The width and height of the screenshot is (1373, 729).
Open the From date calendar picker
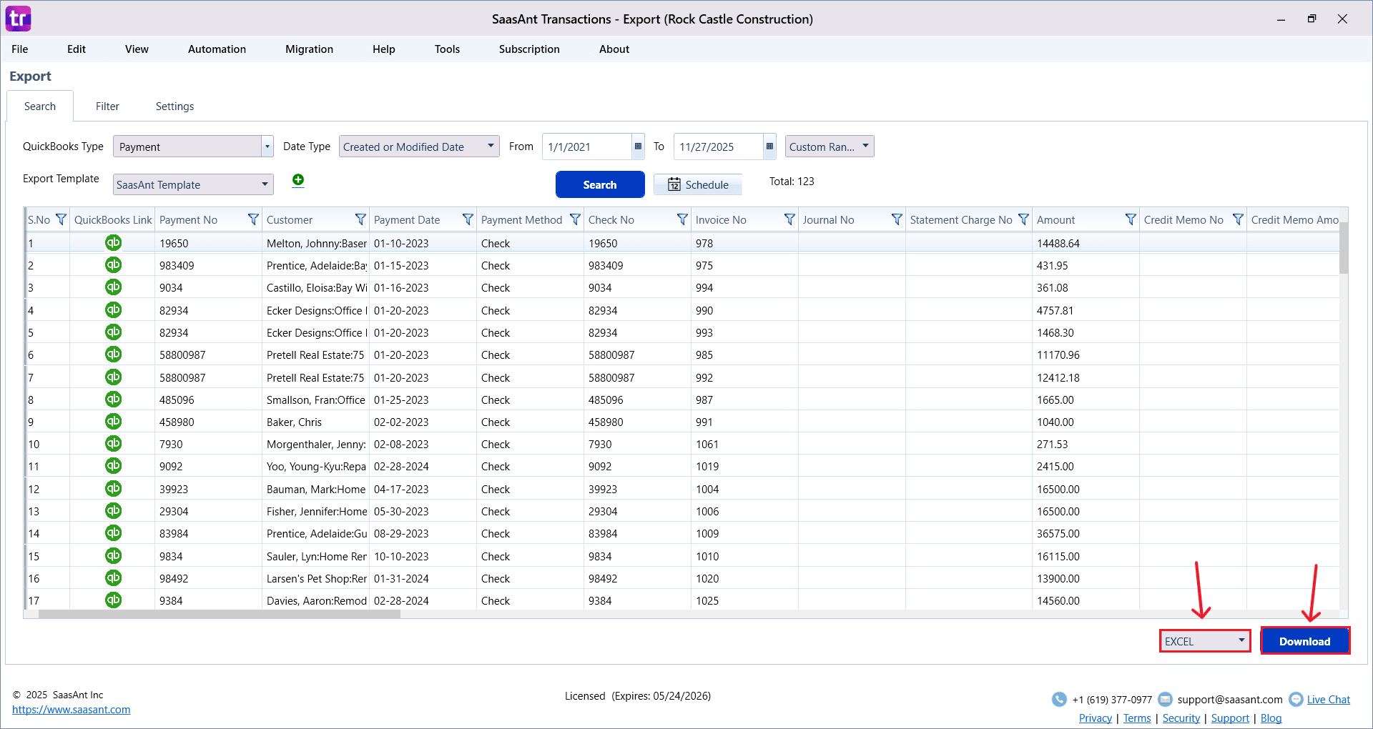(637, 147)
